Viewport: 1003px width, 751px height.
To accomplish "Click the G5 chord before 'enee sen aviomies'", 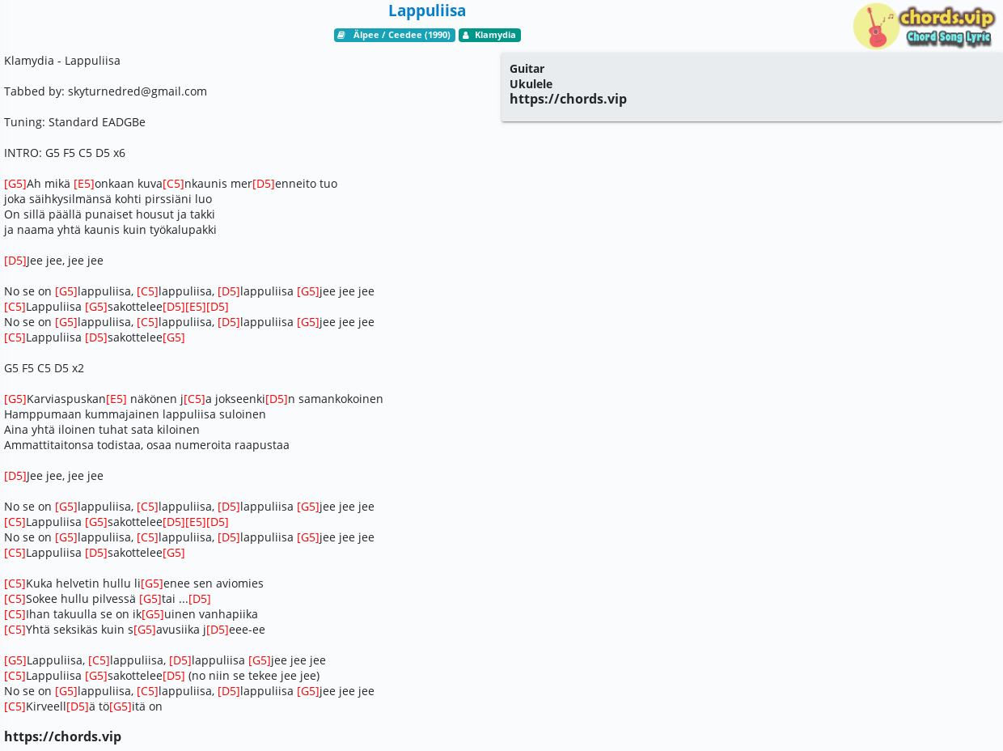I will (x=152, y=583).
